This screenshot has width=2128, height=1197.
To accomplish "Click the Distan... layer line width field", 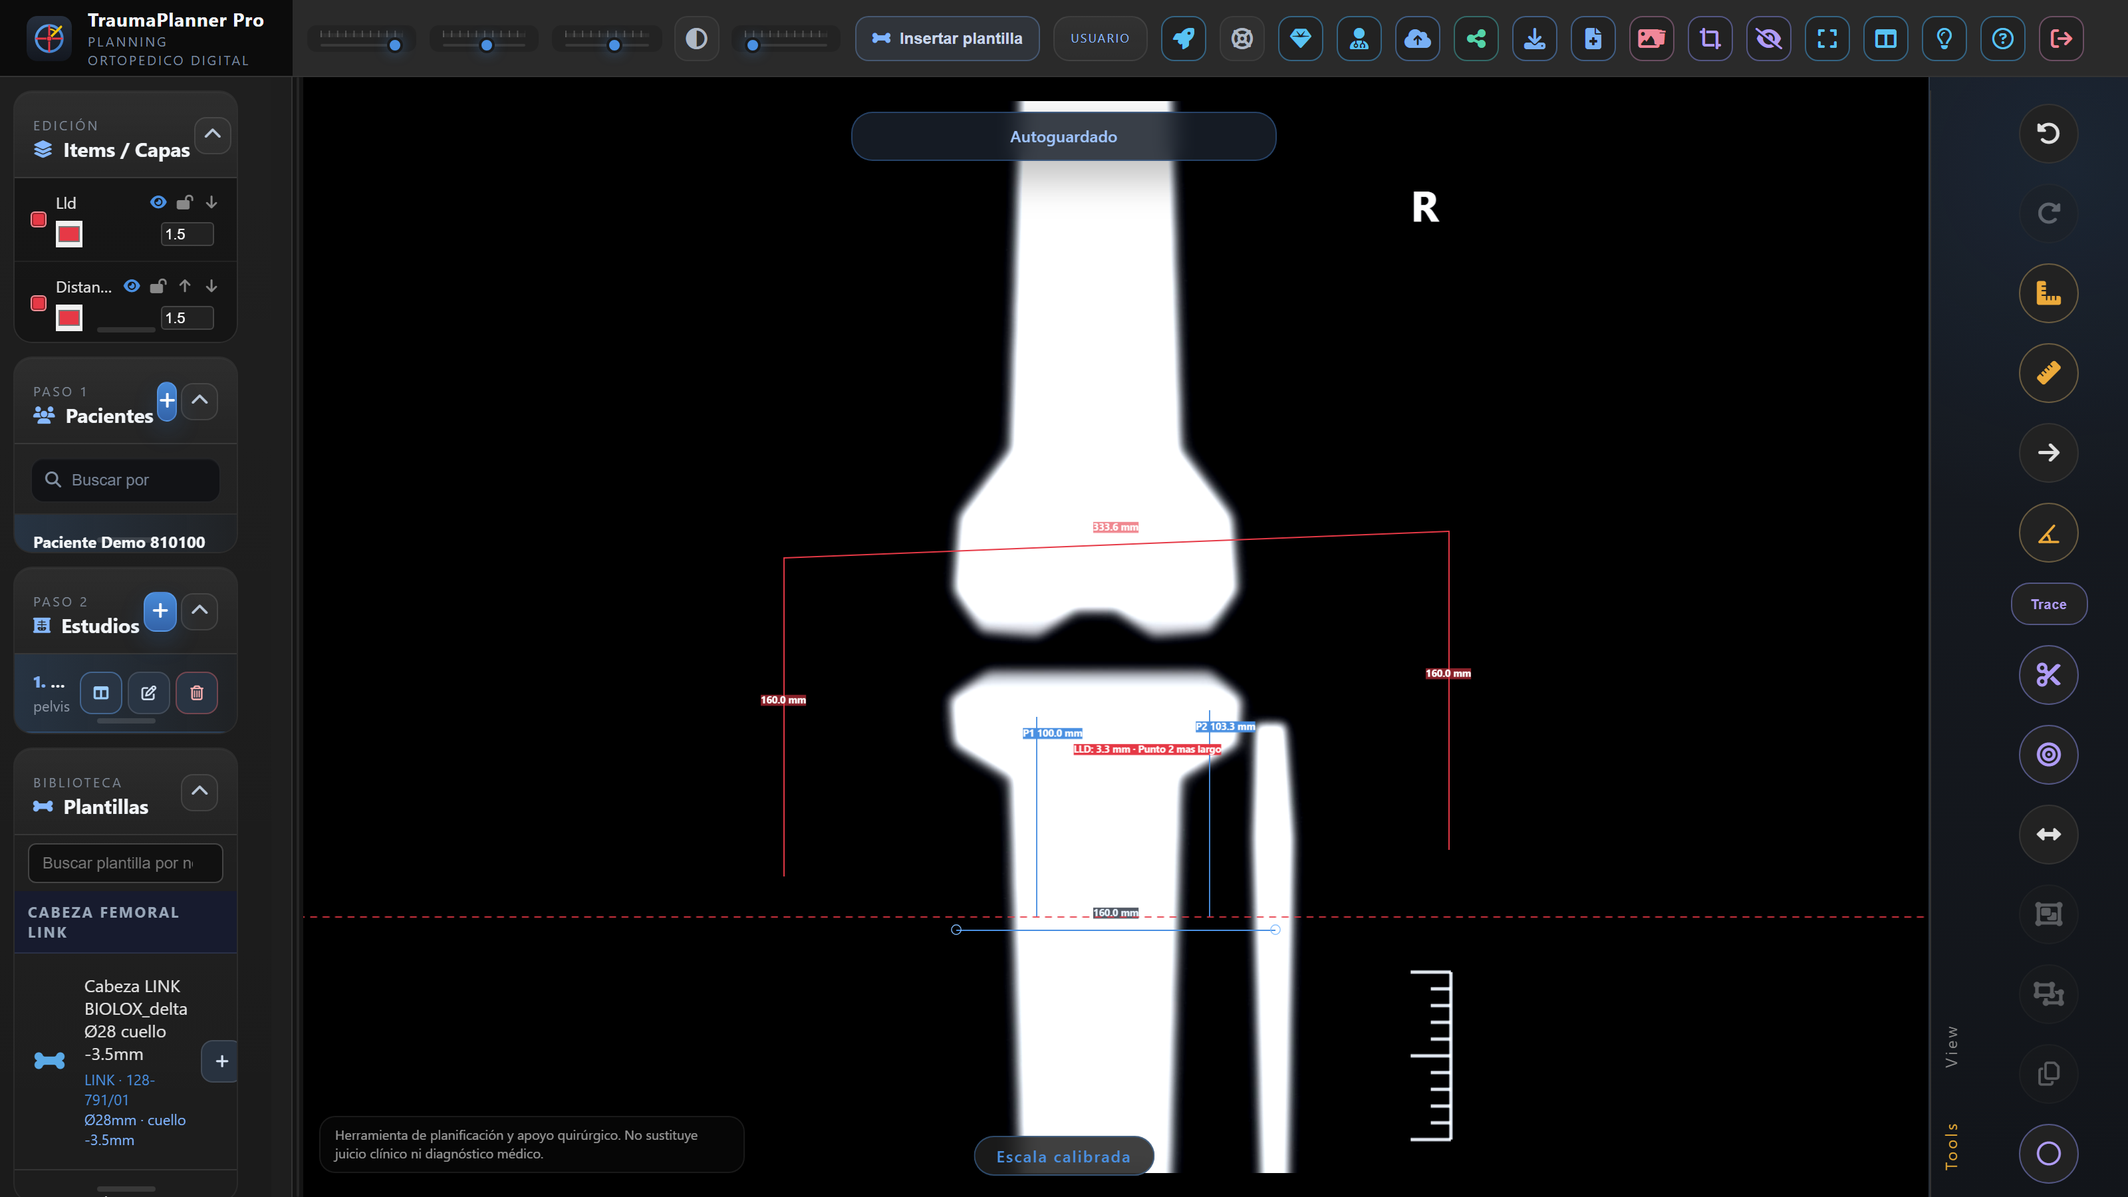I will click(188, 318).
